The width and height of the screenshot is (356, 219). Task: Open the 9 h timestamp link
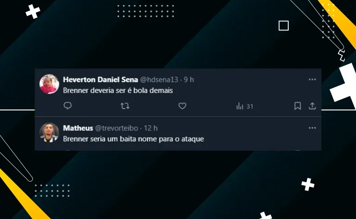pos(189,79)
